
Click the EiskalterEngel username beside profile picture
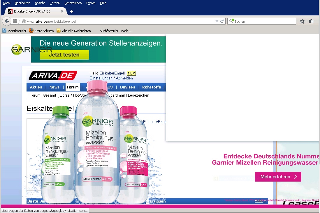pyautogui.click(x=154, y=122)
